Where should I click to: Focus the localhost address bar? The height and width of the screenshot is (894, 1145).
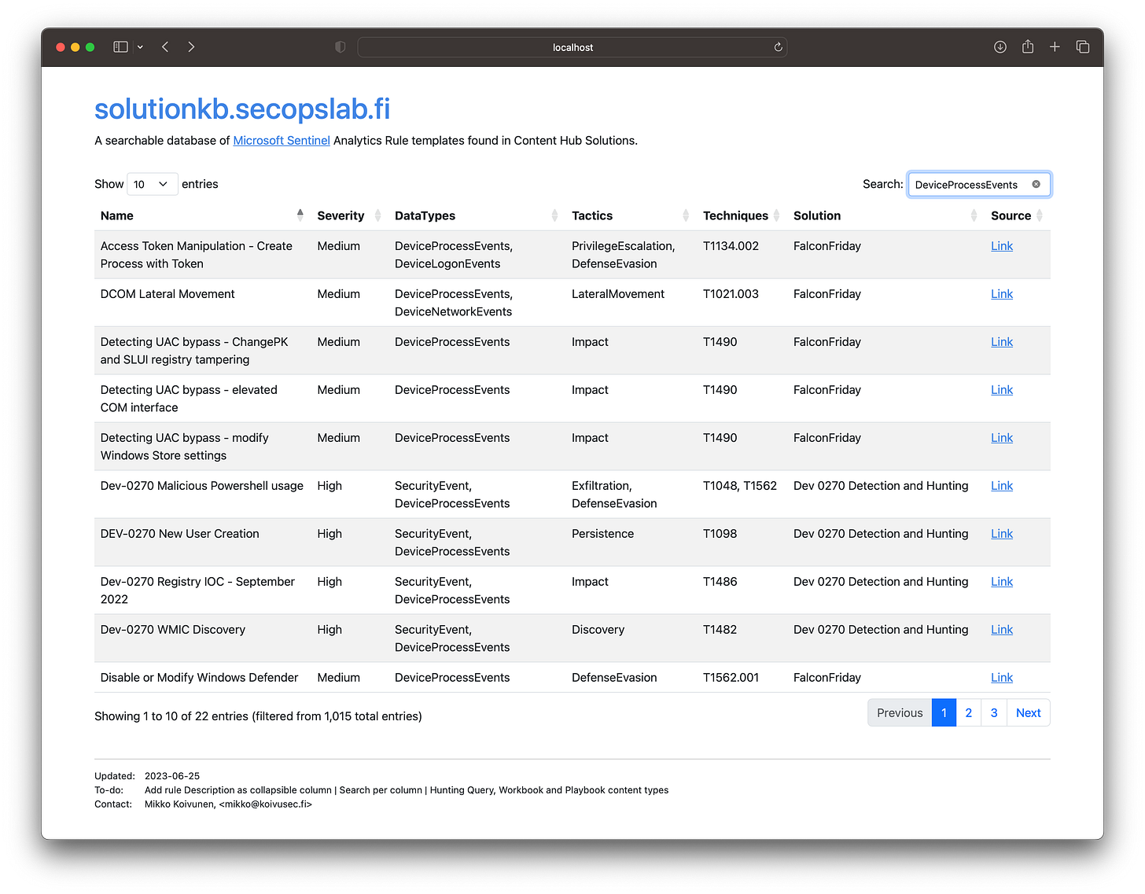coord(572,47)
